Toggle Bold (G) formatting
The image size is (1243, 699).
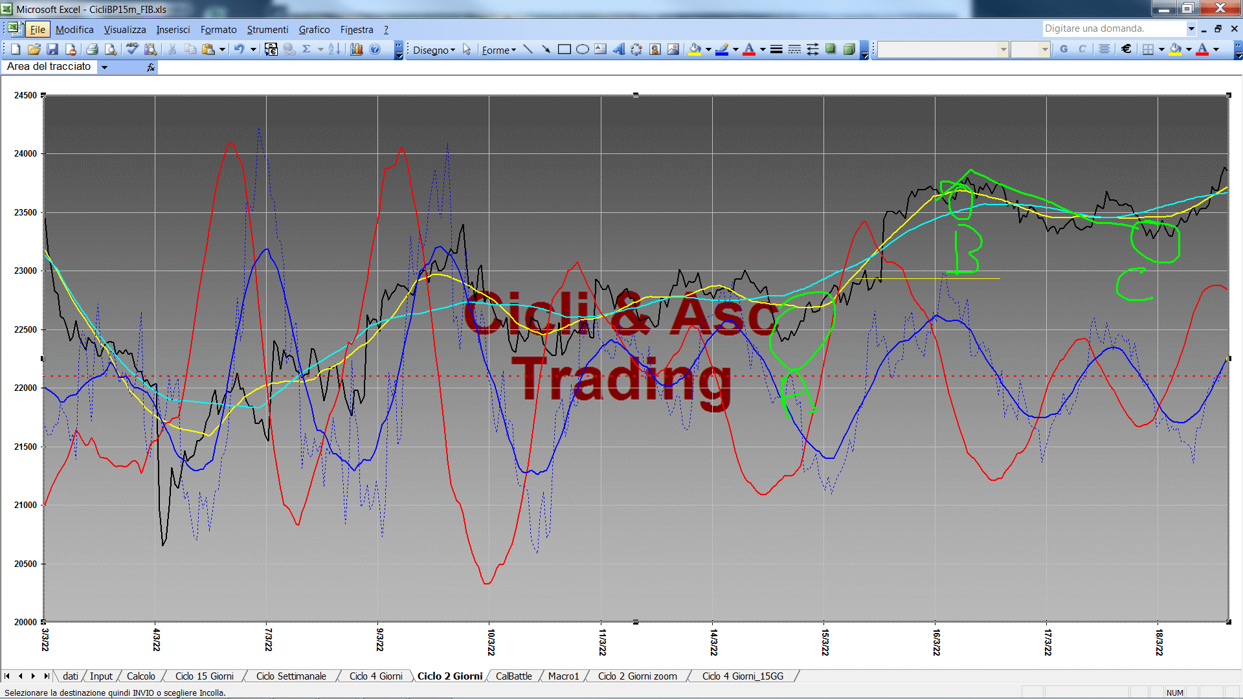tap(1064, 49)
